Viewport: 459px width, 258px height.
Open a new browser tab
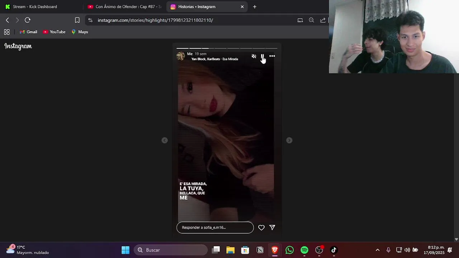point(255,6)
